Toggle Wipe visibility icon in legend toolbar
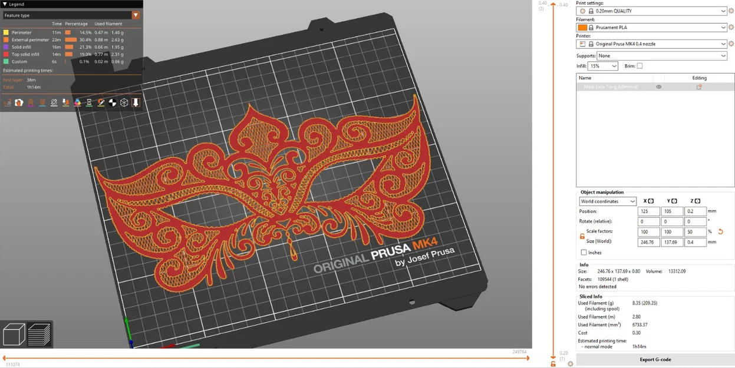735x368 pixels. (19, 102)
